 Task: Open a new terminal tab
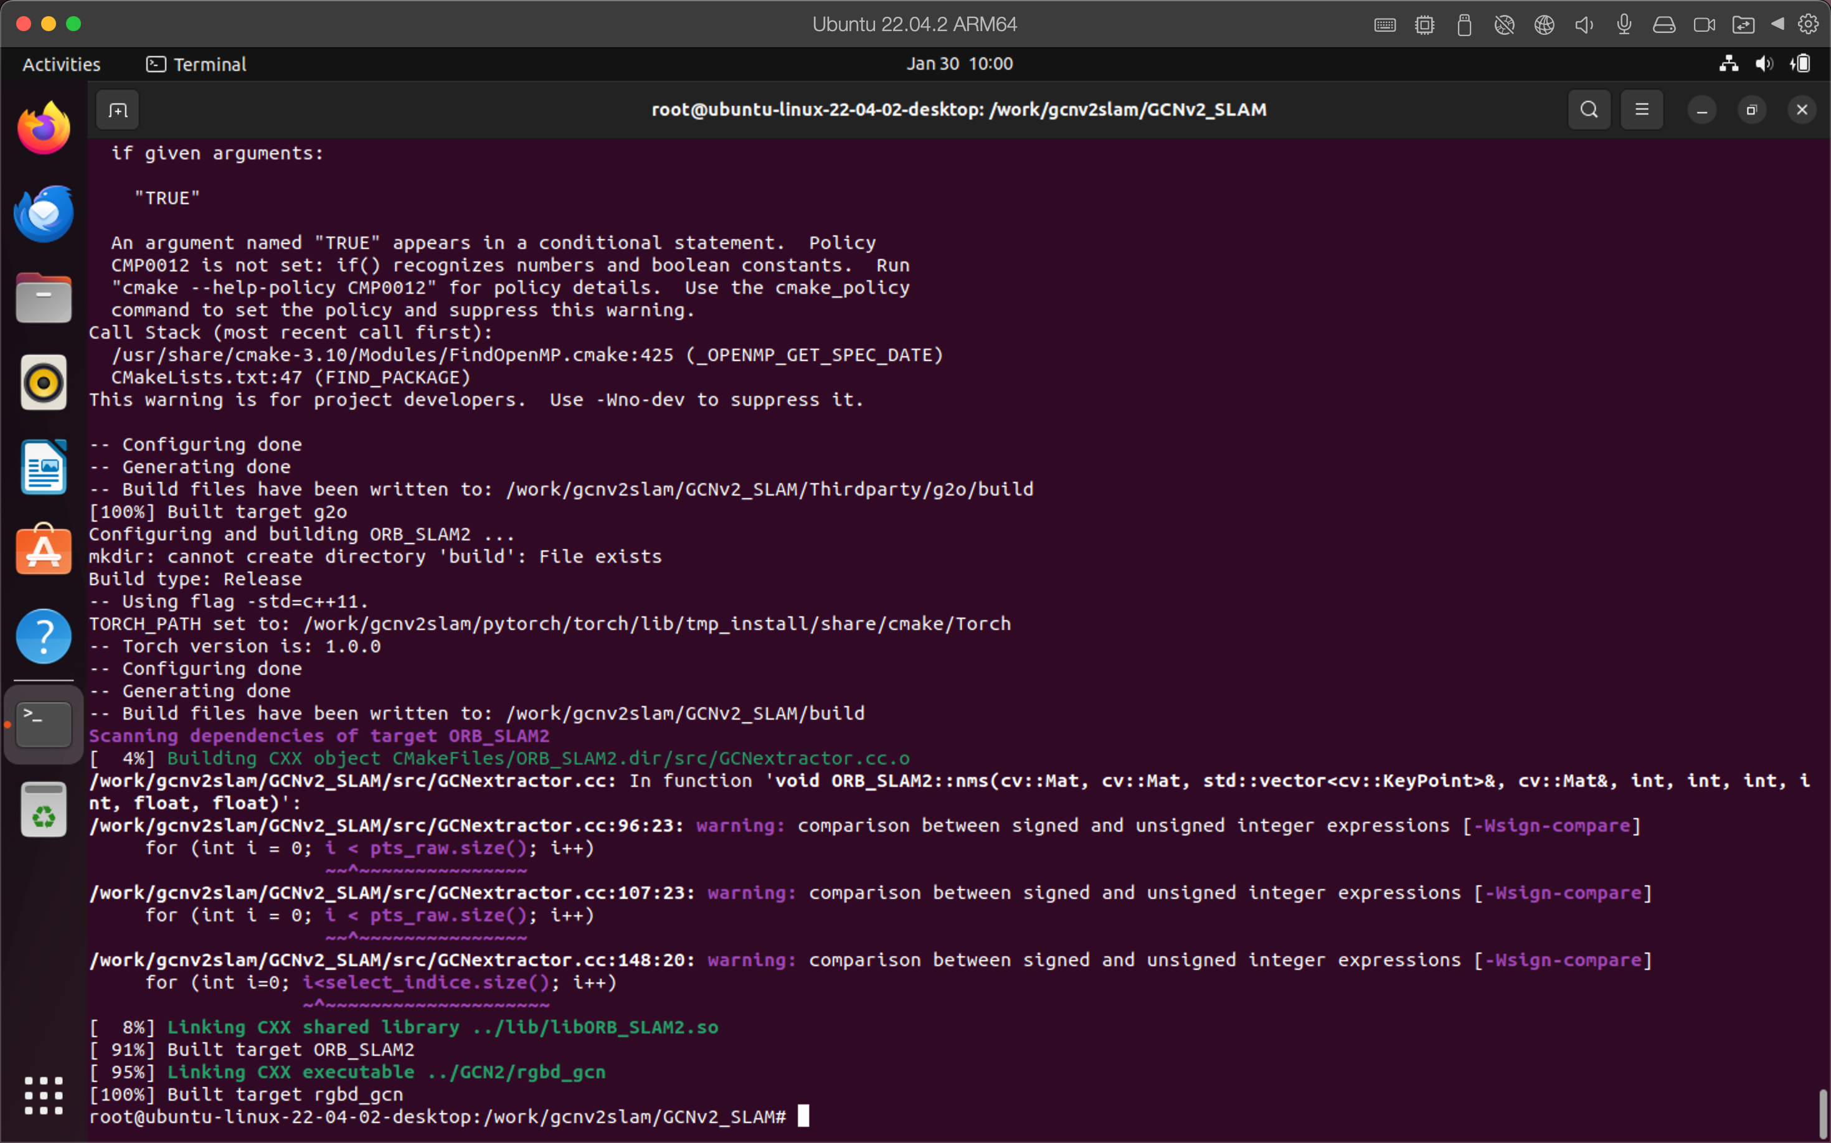coord(118,110)
